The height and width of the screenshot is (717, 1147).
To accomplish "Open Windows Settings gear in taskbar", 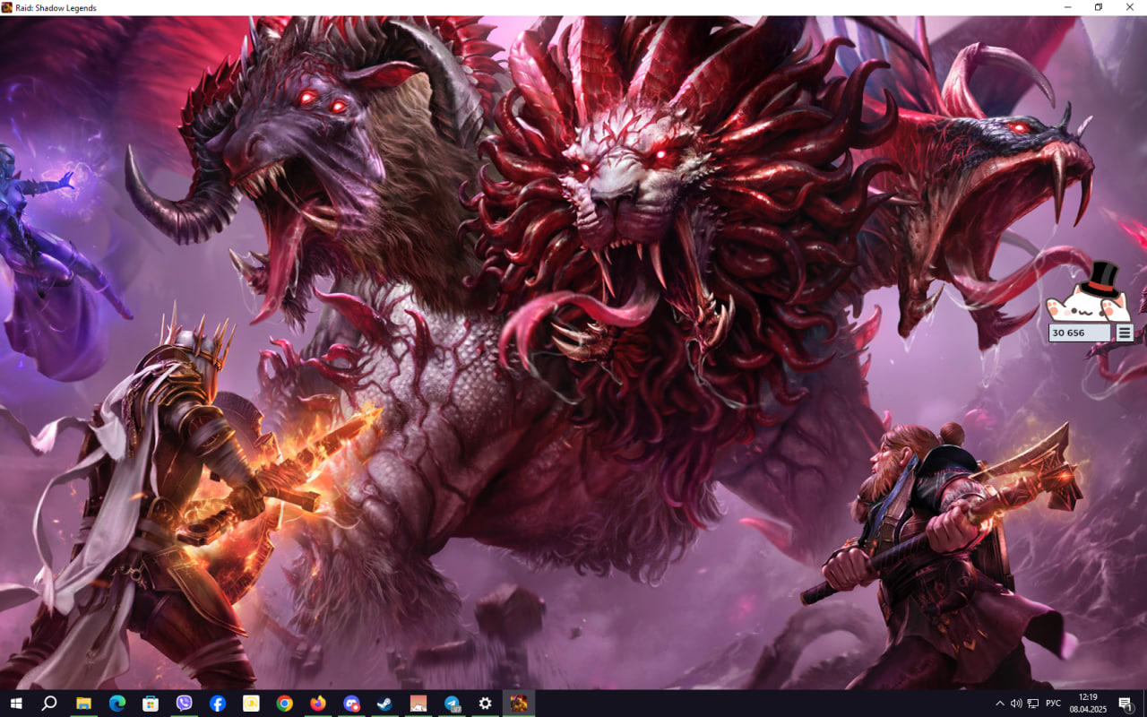I will pyautogui.click(x=485, y=704).
